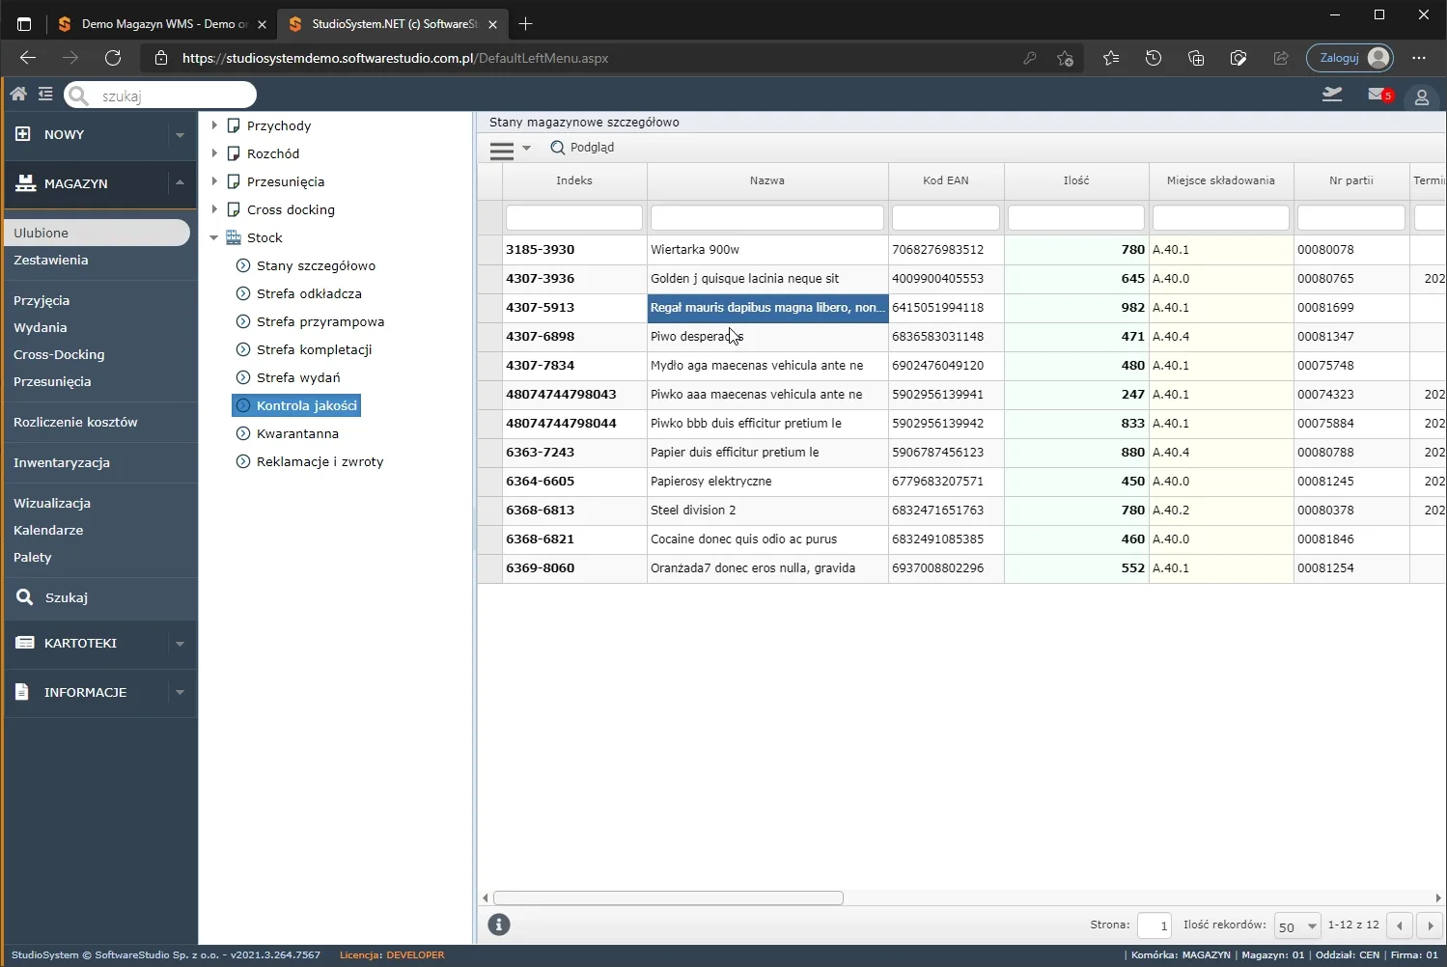Open Szukaj in the left menu
The height and width of the screenshot is (967, 1447).
[x=66, y=597]
